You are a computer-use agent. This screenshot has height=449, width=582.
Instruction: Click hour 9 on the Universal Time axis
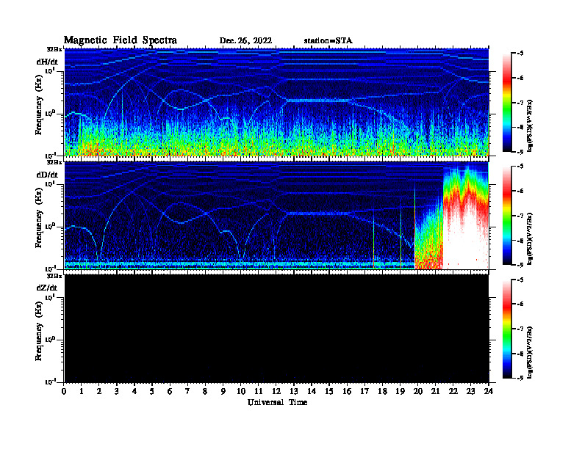[x=223, y=391]
